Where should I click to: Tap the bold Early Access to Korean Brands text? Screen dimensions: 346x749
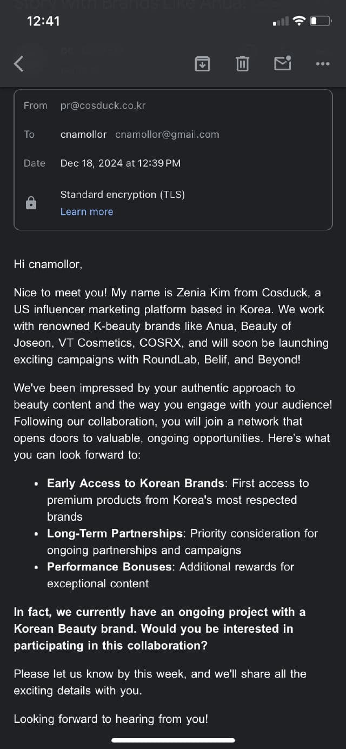(x=135, y=483)
